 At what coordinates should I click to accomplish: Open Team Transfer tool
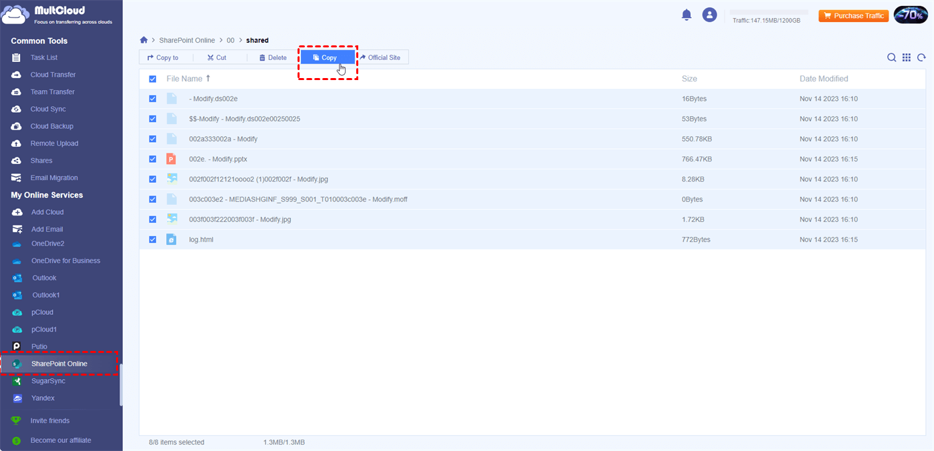point(52,92)
